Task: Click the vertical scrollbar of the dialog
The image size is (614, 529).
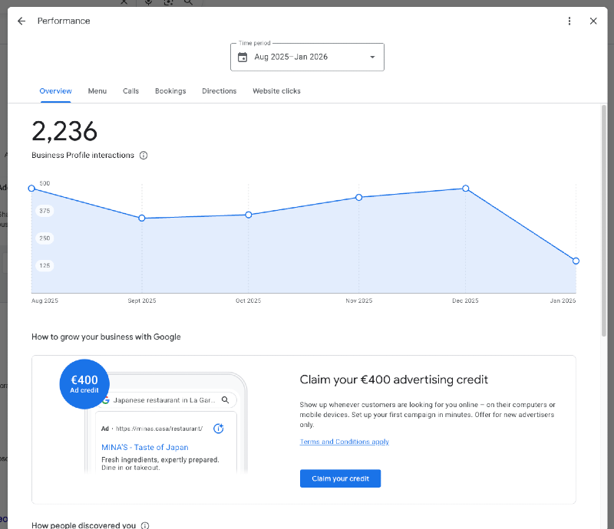Action: click(x=603, y=222)
